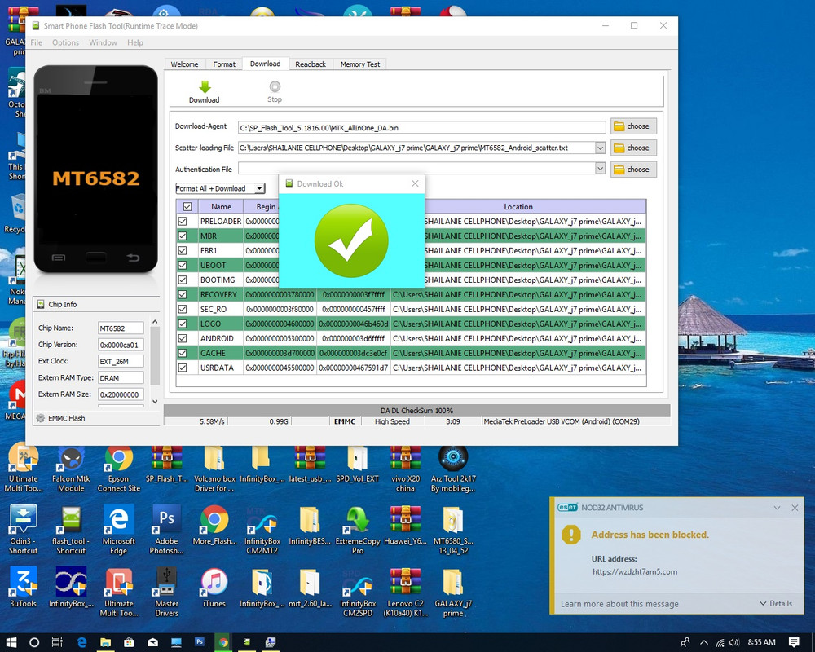Uncheck the LOGO partition checkbox
The width and height of the screenshot is (815, 652).
tap(183, 324)
